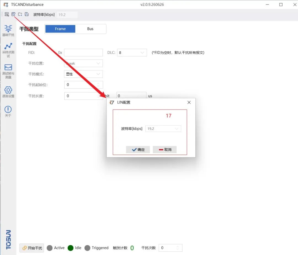Cancel the LIN配置 dialog with 取消
The image size is (298, 255).
point(165,150)
